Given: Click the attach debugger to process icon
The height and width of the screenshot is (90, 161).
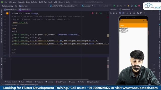Looking at the screenshot, I should 136,6.
